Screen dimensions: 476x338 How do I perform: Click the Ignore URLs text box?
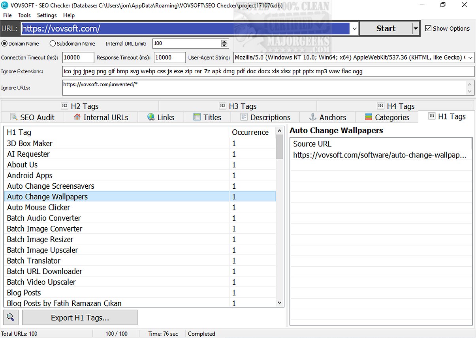pyautogui.click(x=264, y=87)
